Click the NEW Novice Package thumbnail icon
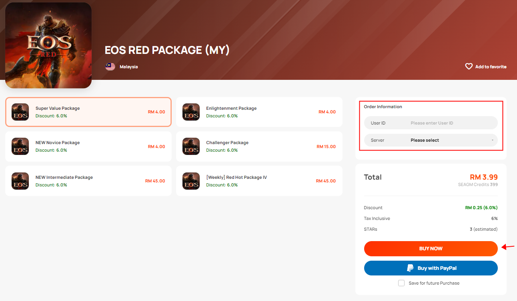 click(20, 147)
